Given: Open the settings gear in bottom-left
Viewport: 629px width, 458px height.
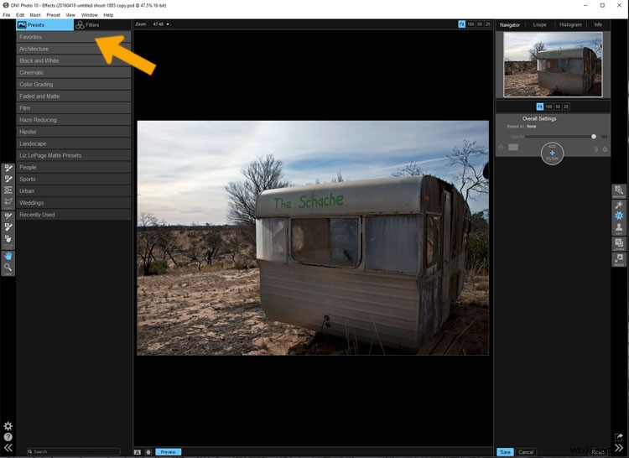Looking at the screenshot, I should 8,426.
